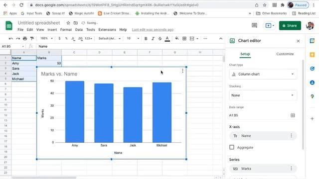Screen dimensions: 319x179
Task: Select the Amy bar in chart
Action: pos(75,111)
